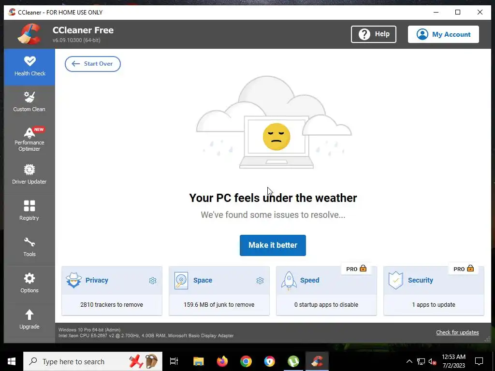Open the Health Check section
The width and height of the screenshot is (495, 371).
pos(29,67)
